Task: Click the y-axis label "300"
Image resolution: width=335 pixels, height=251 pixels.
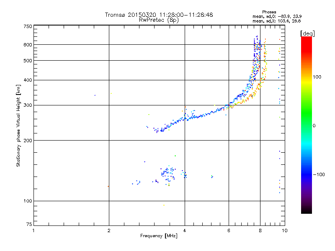Action: click(x=28, y=105)
